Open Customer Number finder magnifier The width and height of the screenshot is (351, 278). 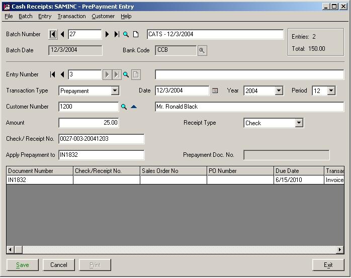(x=124, y=107)
